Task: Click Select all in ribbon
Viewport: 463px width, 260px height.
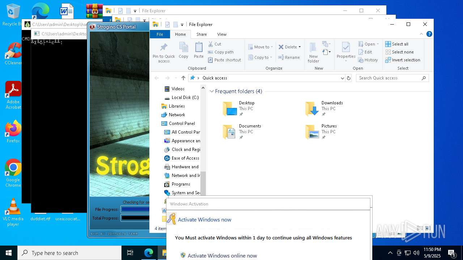Action: [x=397, y=44]
